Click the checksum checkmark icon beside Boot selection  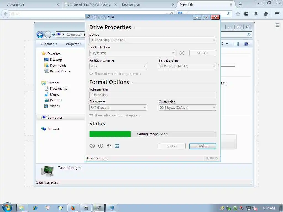click(x=182, y=53)
